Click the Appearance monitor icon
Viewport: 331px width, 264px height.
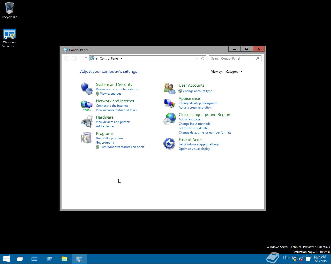[x=169, y=103]
